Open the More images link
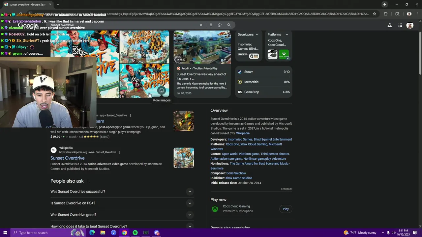 tap(162, 100)
